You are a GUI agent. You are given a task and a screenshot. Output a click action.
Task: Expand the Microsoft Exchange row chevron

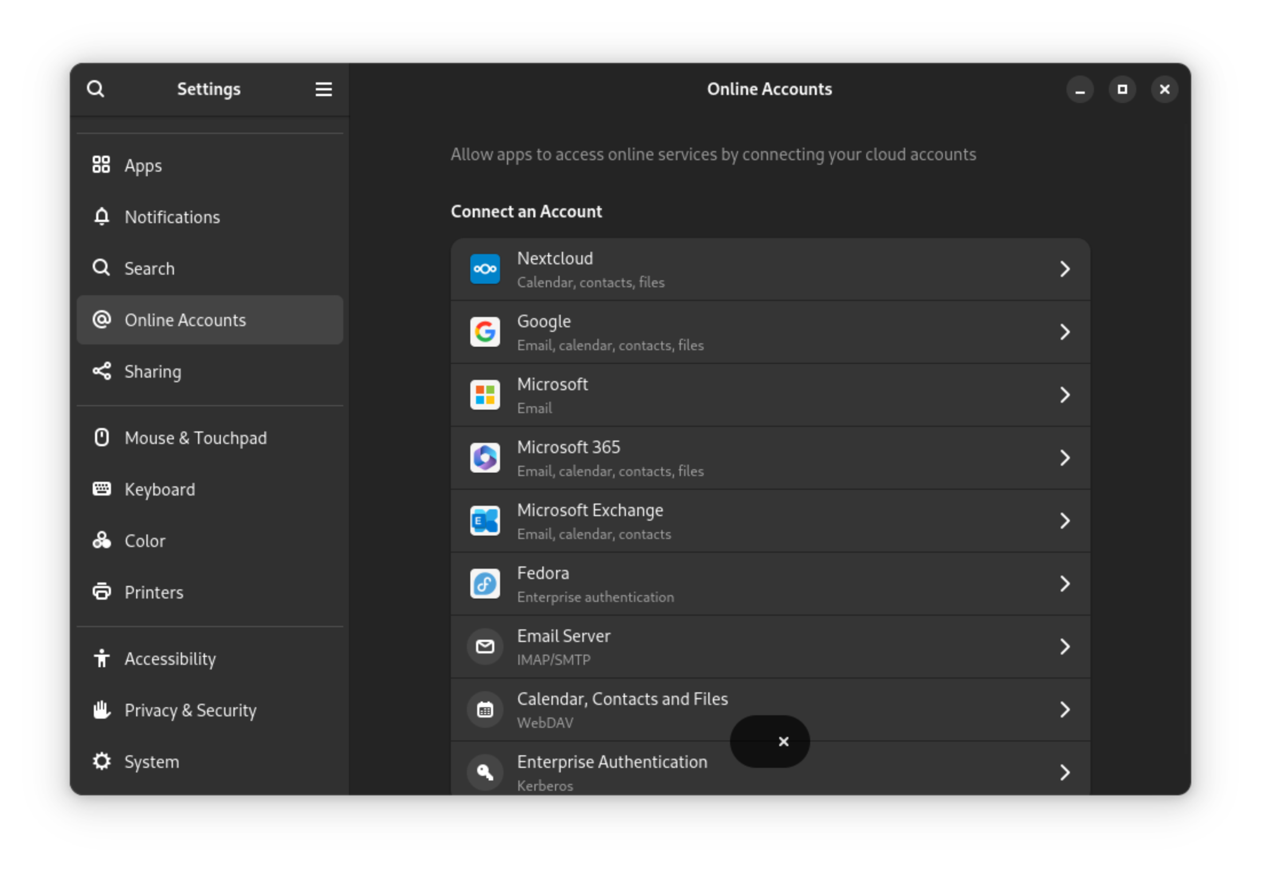(1065, 520)
